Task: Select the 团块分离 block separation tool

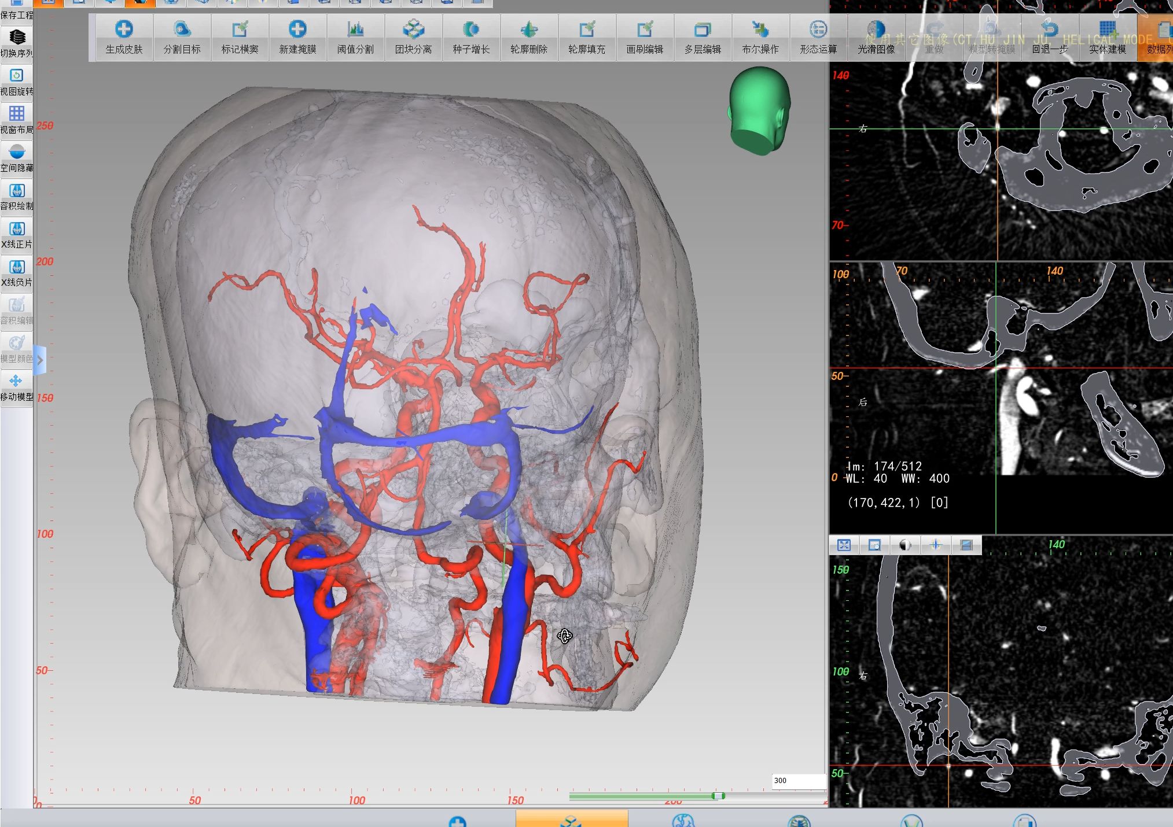Action: pos(413,37)
